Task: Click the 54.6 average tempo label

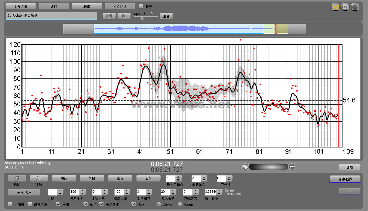Action: (x=349, y=100)
